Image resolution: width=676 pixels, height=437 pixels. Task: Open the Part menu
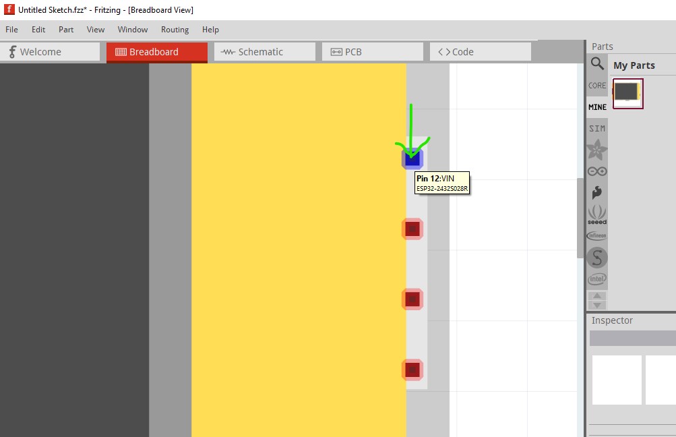[x=66, y=30]
